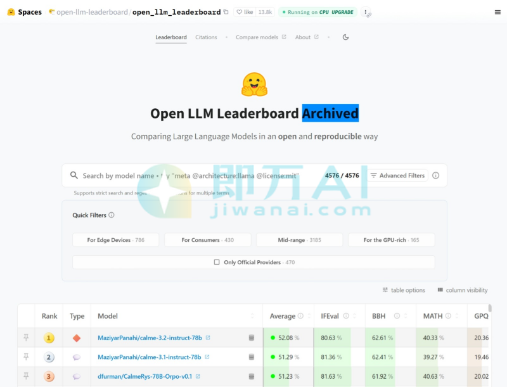Pin the calme-3.2-instruct-78b model row
Viewport: 507px width, 387px height.
(25, 338)
